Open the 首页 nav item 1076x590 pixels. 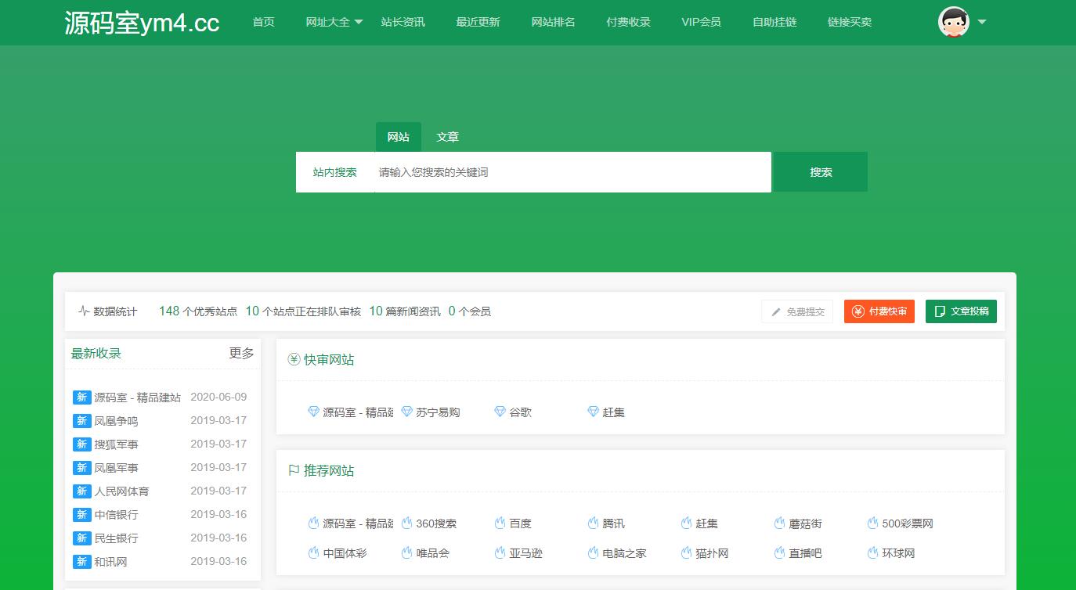[x=264, y=22]
